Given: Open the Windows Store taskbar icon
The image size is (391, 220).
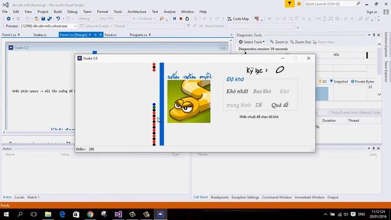Looking at the screenshot, I should tap(76, 215).
